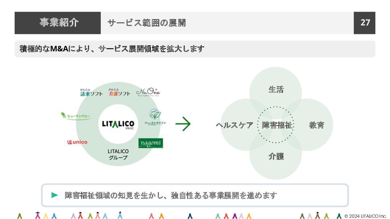
Task: Click the blue flower company logo
Action: pyautogui.click(x=155, y=117)
